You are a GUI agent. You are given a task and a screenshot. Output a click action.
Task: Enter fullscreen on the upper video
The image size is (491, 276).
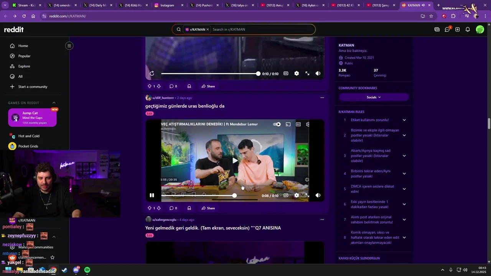307,73
